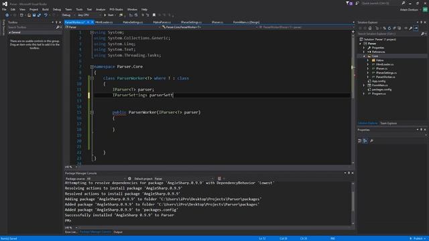This screenshot has height=241, width=429.
Task: Open the Edit menu
Action: [13, 9]
